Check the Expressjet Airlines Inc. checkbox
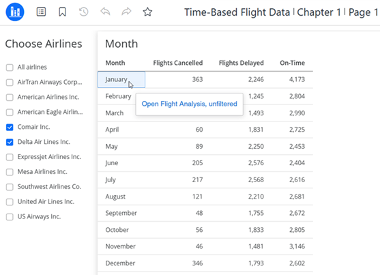The image size is (380, 275). point(10,157)
